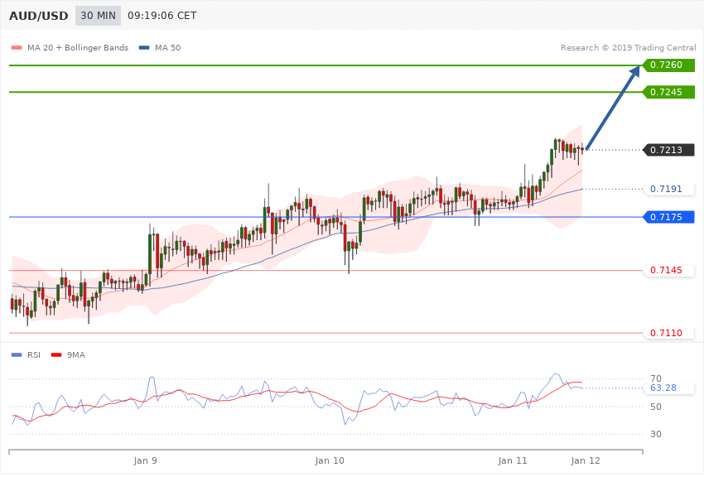The height and width of the screenshot is (477, 704).
Task: Select the 0.7175 blue pivot label
Action: (669, 217)
